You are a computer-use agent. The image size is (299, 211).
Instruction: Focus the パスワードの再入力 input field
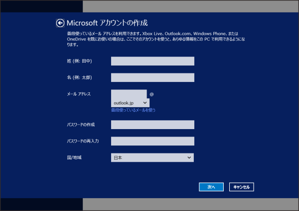tap(152, 141)
